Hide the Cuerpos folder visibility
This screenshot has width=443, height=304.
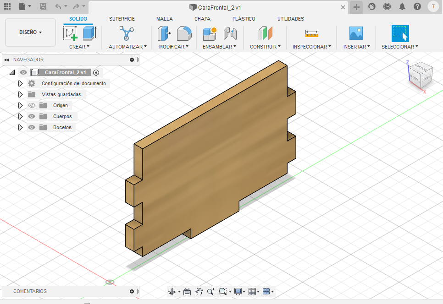tap(32, 116)
